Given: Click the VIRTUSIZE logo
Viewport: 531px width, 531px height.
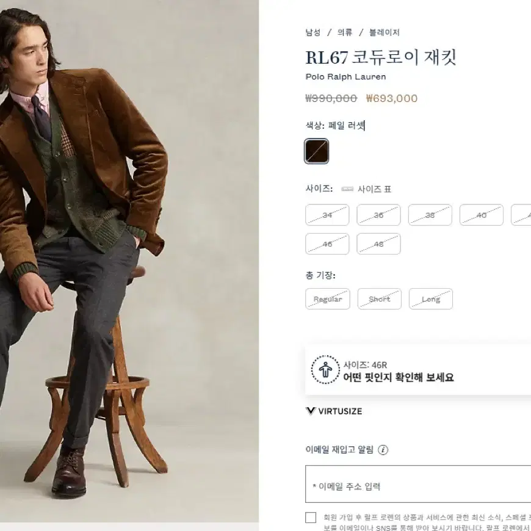Looking at the screenshot, I should (x=334, y=411).
